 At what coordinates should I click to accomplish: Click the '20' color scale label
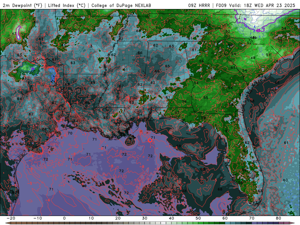118,218
